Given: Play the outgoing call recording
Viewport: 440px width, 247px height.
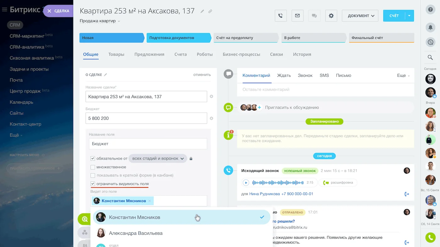Looking at the screenshot, I should click(x=246, y=182).
